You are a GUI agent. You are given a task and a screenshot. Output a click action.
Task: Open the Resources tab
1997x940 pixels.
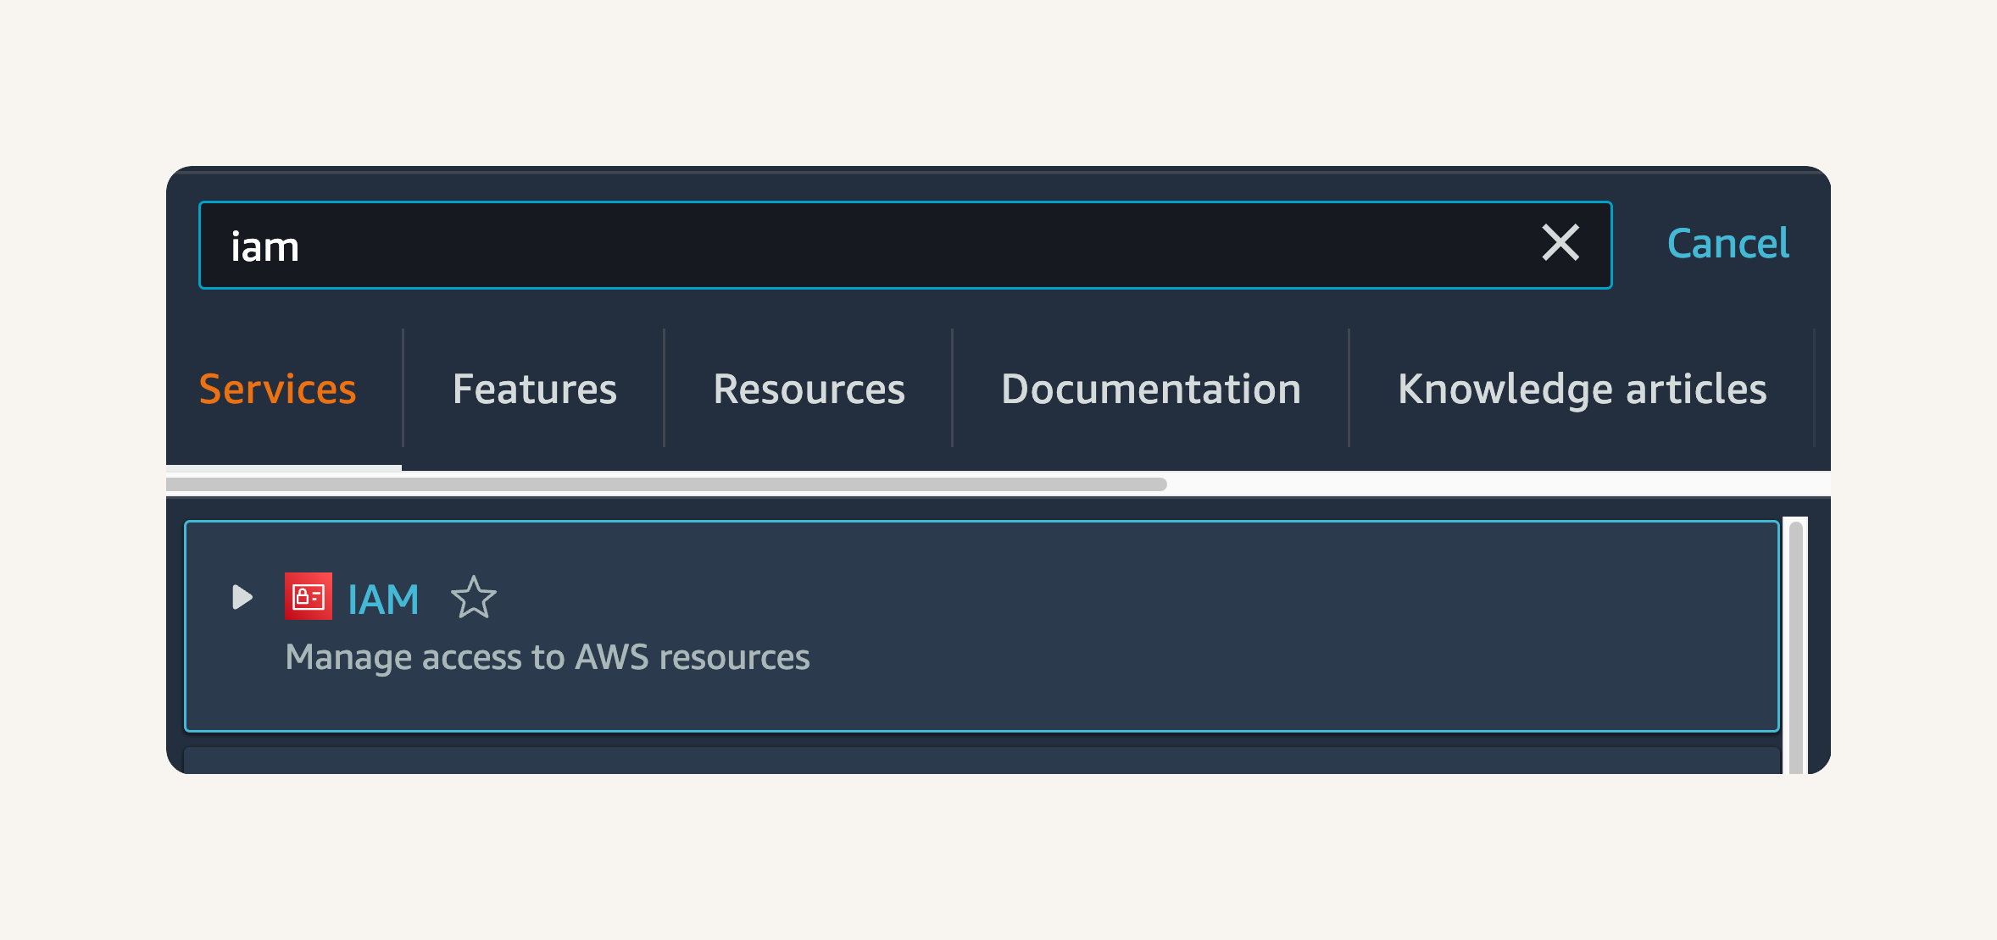[x=809, y=390]
